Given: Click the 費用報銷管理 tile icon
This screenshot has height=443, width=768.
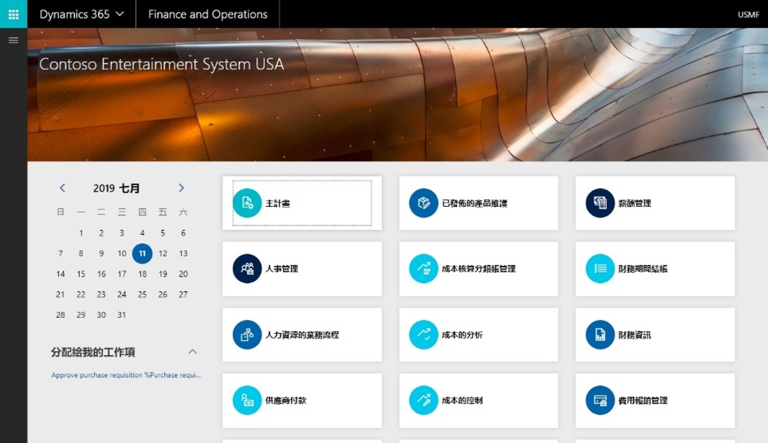Looking at the screenshot, I should (x=600, y=400).
